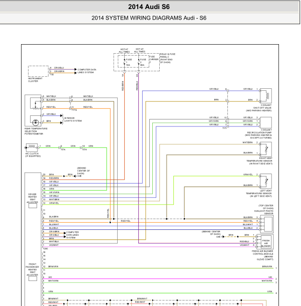Click the T20C connector label

(x=46, y=249)
